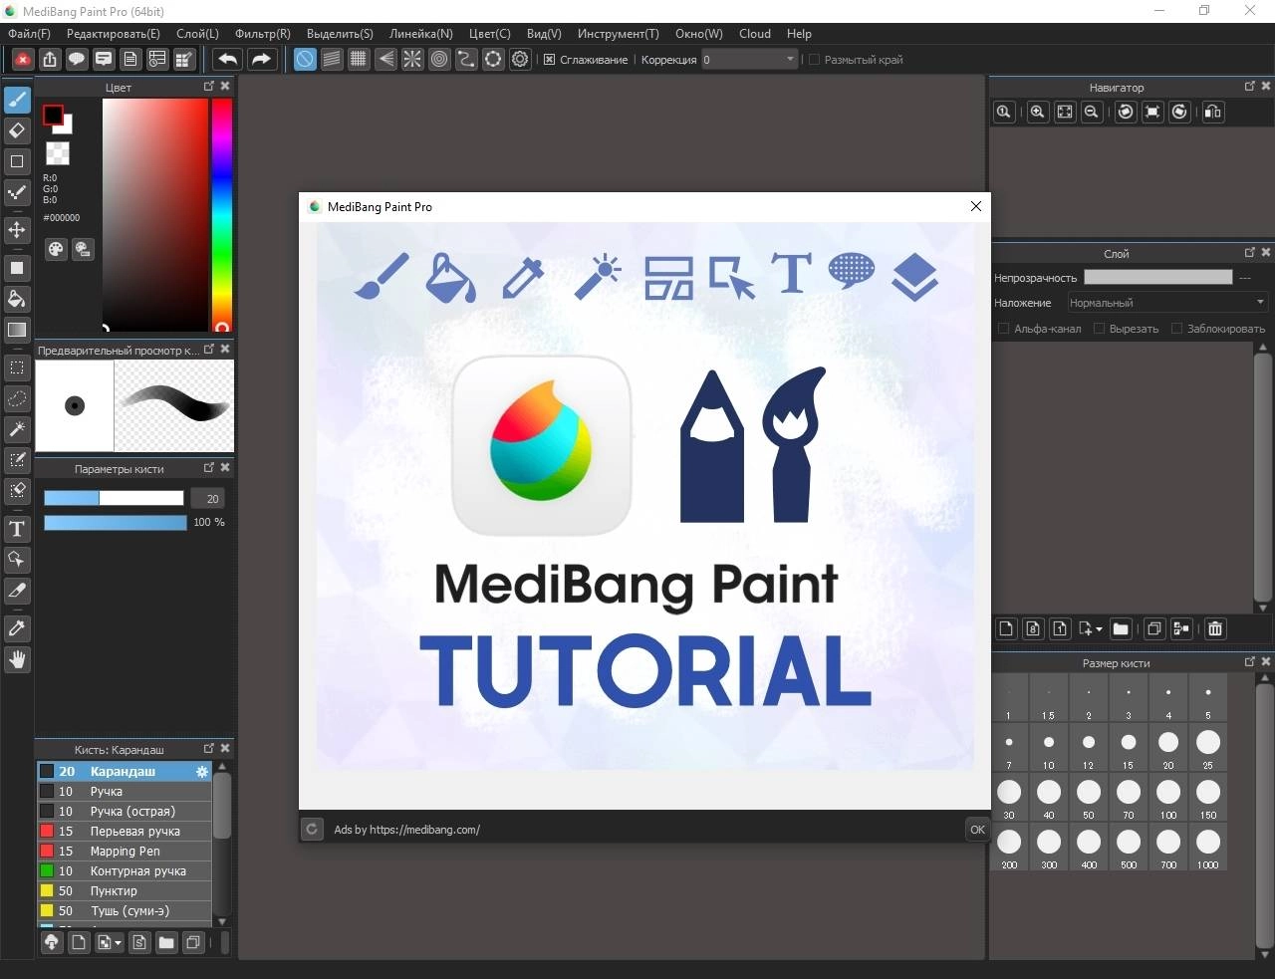
Task: Activate the rectangular Select tool
Action: (x=17, y=367)
